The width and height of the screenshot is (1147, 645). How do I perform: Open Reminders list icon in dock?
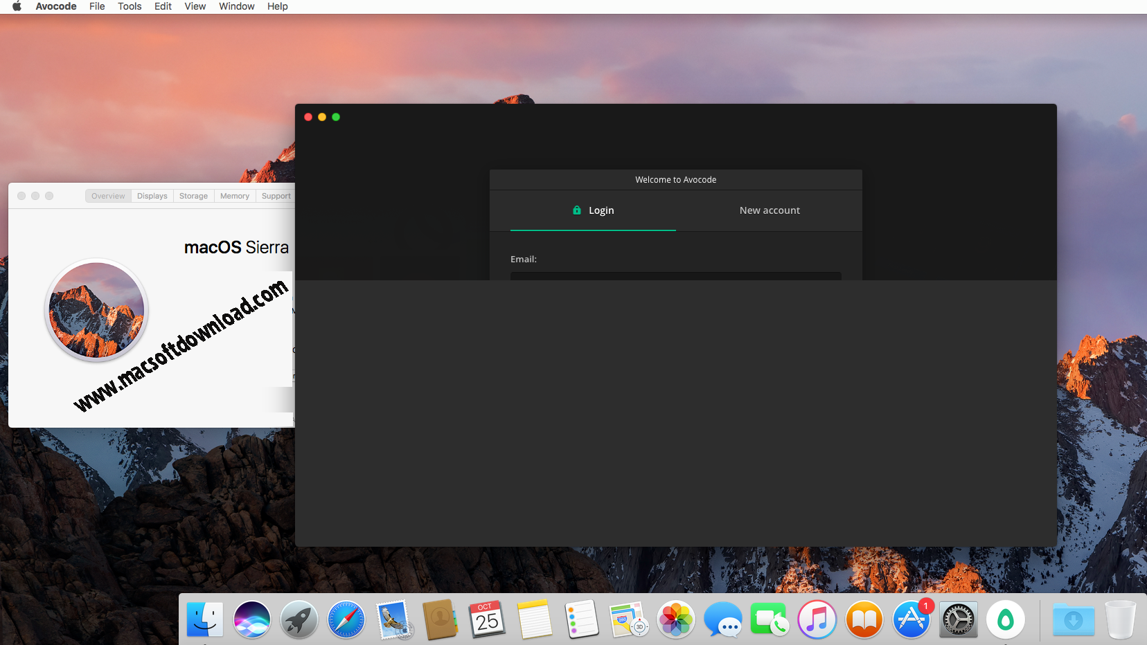(x=582, y=619)
